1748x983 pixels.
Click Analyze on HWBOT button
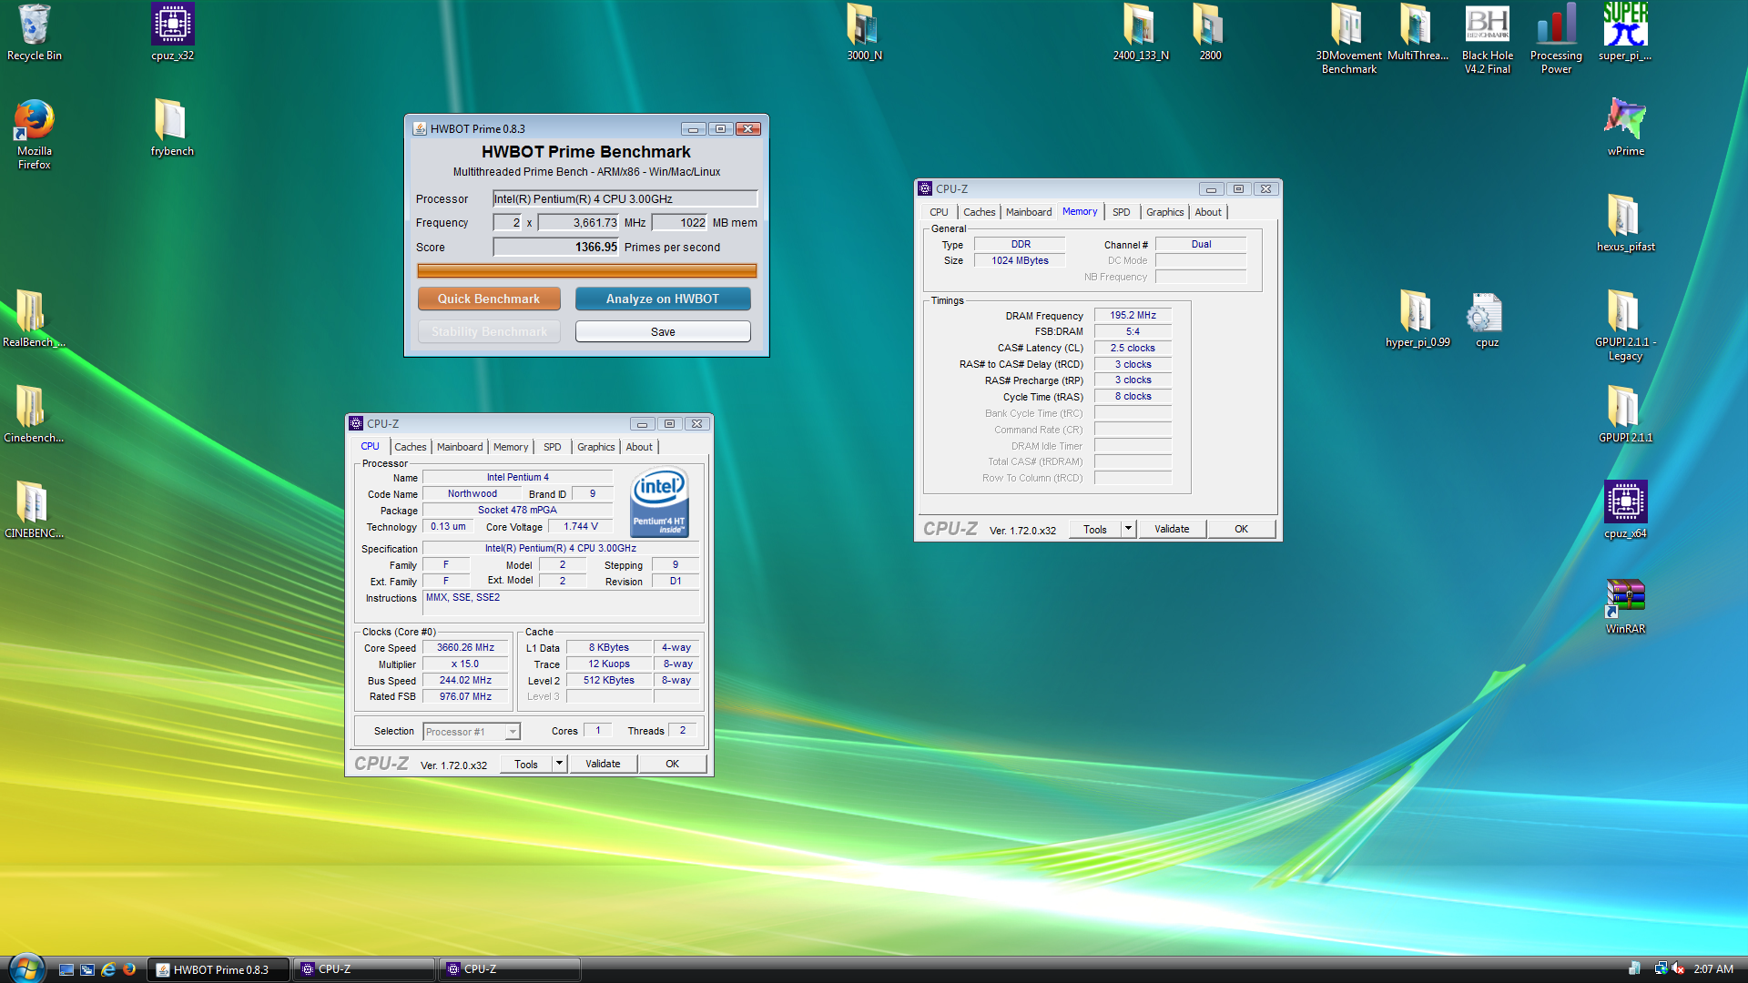(x=663, y=299)
